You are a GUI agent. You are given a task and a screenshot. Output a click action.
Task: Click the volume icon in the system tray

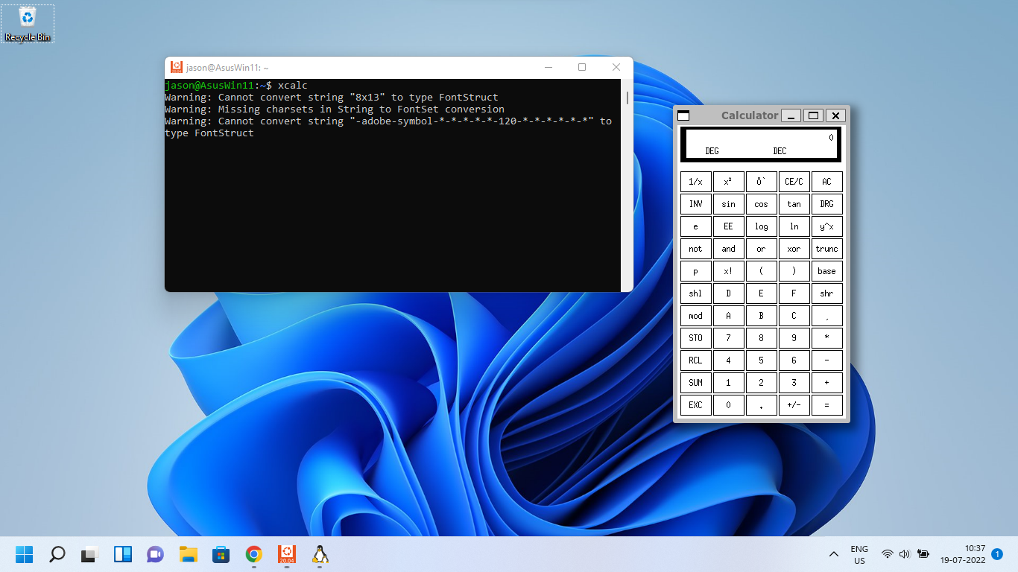point(905,554)
